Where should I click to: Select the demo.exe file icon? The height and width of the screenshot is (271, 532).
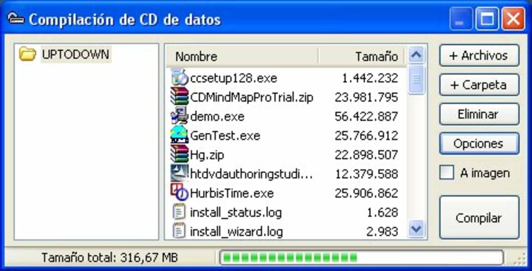click(179, 116)
